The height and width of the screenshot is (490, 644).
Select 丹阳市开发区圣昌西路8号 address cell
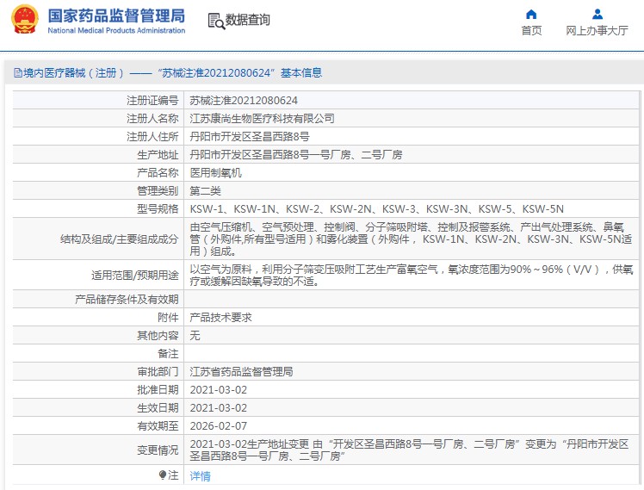[250, 137]
